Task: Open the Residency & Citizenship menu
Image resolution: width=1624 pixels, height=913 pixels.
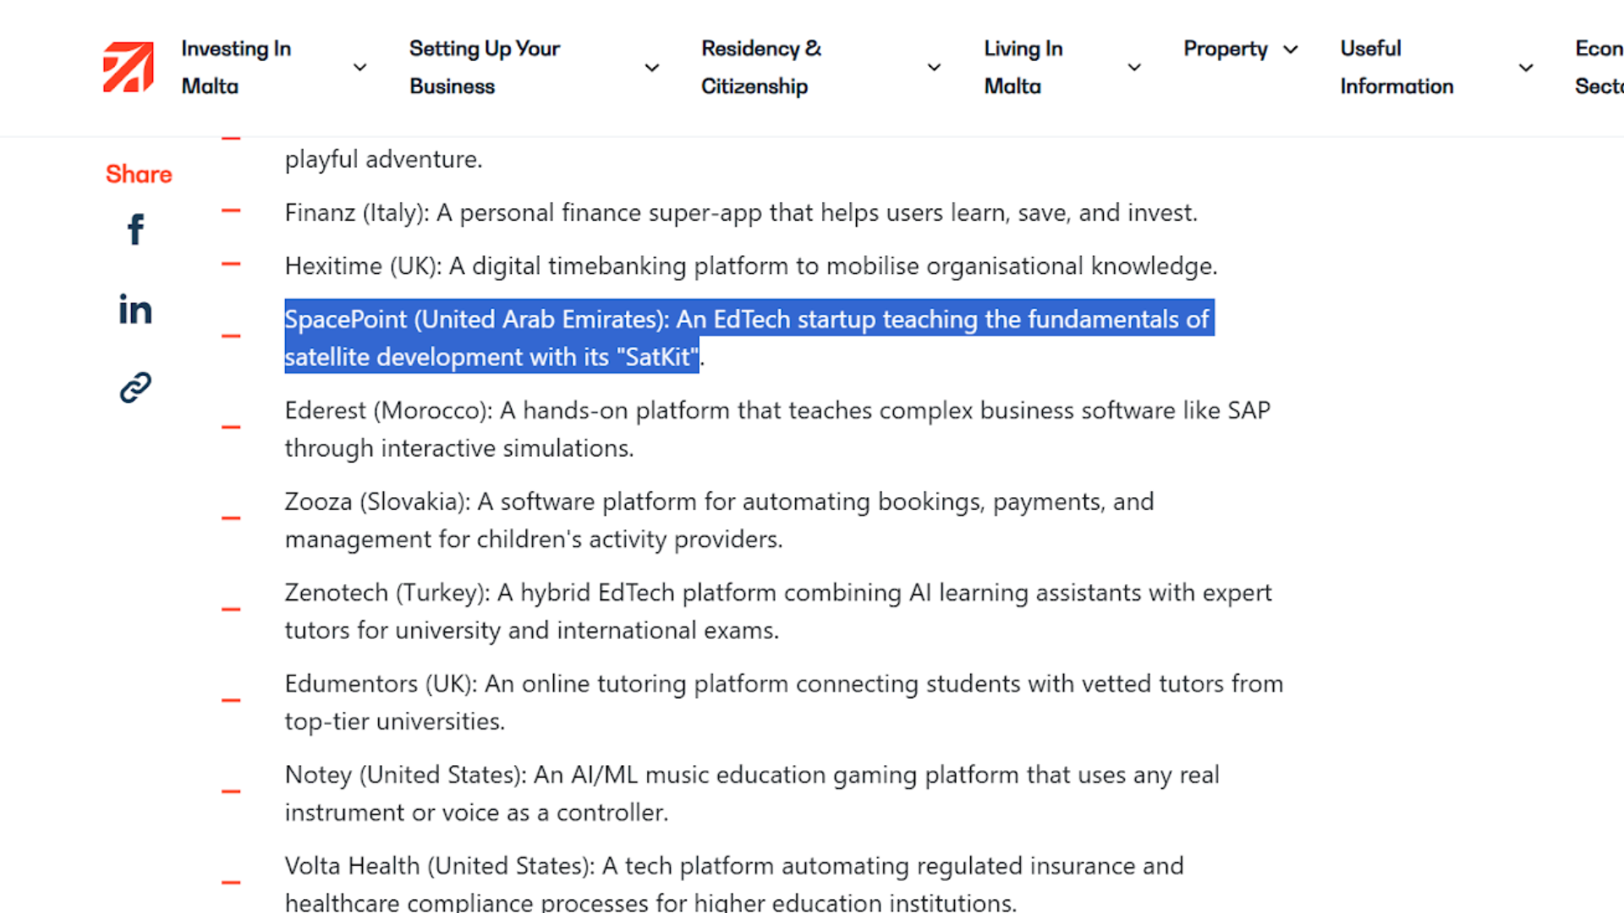Action: coord(761,68)
